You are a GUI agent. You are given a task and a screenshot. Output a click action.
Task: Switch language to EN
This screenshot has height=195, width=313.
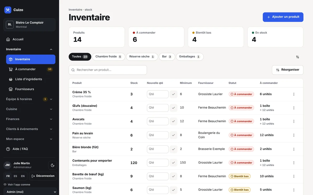(23, 176)
